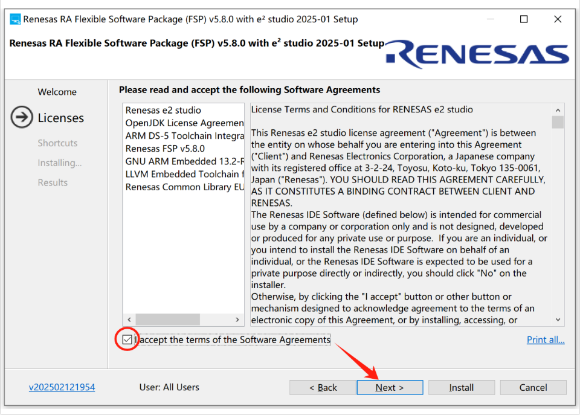Maximize the setup window
This screenshot has height=415, width=580.
[524, 19]
